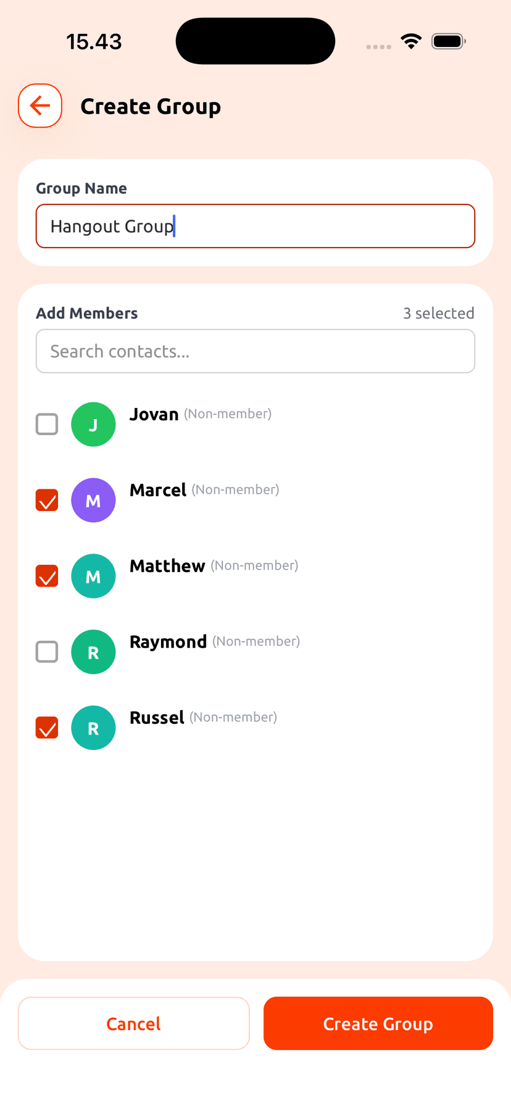Tap the 3 selected count label
Image resolution: width=511 pixels, height=1111 pixels.
438,313
